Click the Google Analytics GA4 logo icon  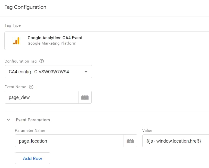tap(16, 41)
